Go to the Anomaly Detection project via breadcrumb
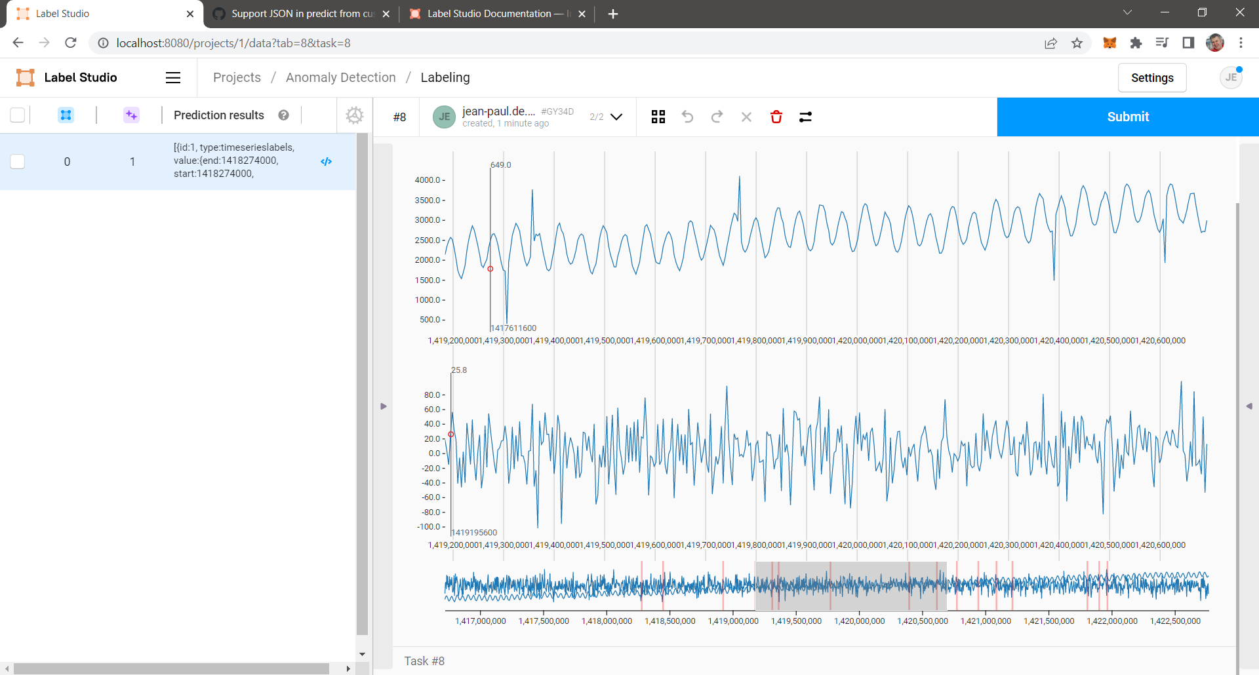The height and width of the screenshot is (675, 1259). coord(341,77)
